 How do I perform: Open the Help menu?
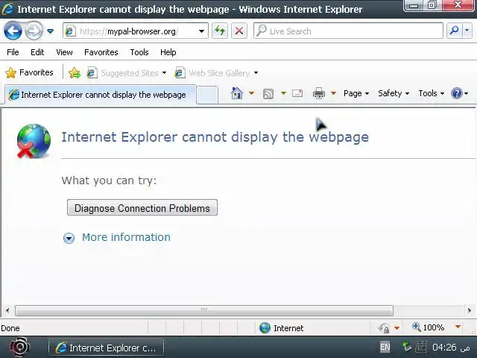click(x=168, y=52)
